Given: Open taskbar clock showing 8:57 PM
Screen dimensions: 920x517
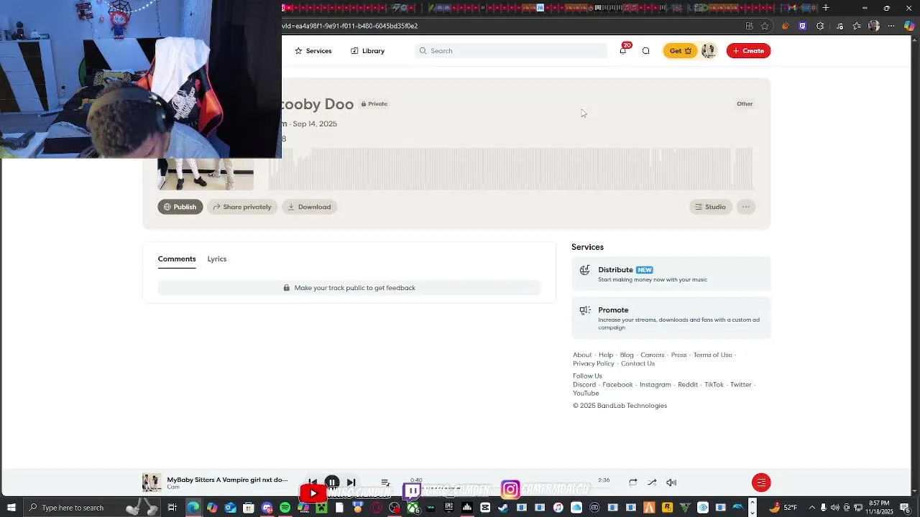Looking at the screenshot, I should point(879,508).
